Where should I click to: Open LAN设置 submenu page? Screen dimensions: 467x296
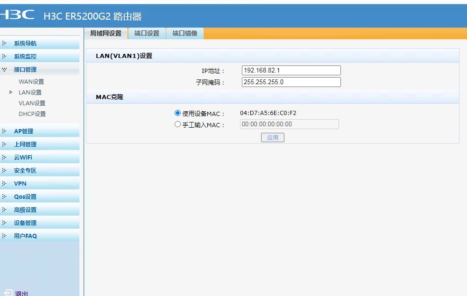click(x=30, y=93)
